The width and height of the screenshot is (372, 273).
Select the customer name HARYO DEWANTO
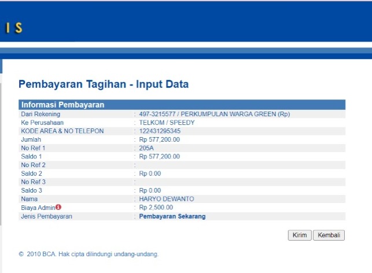click(167, 199)
